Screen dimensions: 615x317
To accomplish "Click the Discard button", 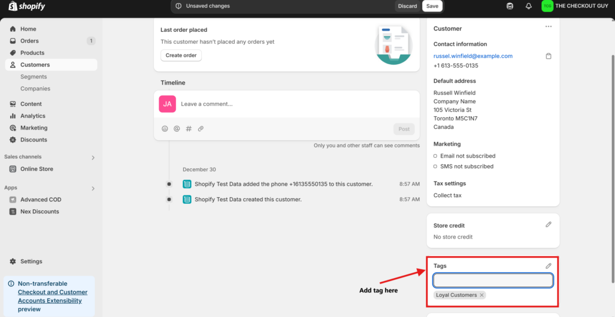I will click(407, 6).
